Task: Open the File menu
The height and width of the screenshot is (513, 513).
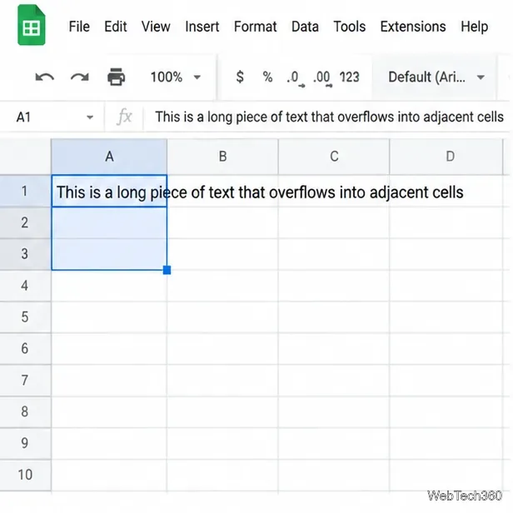Action: coord(79,27)
